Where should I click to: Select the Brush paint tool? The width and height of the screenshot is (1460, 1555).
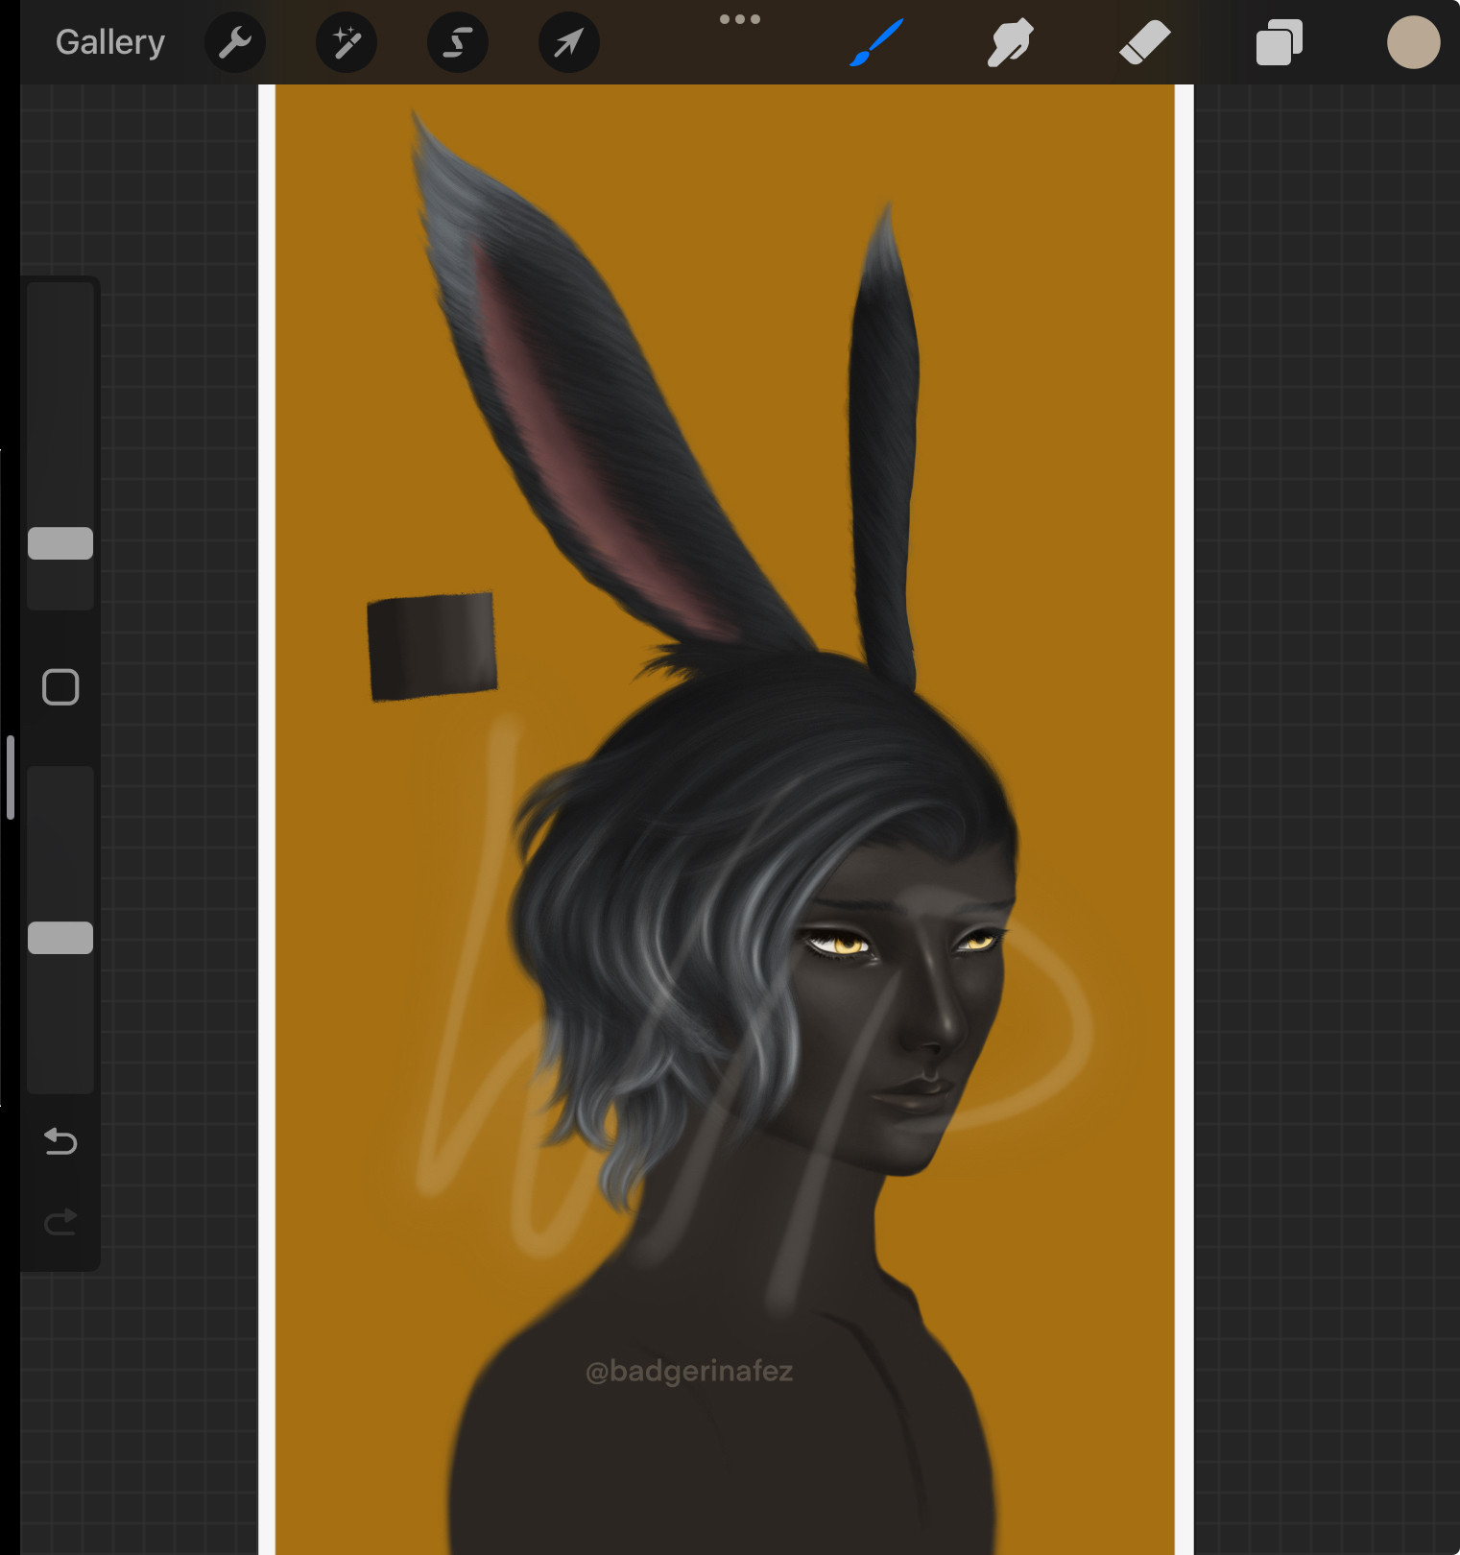[x=876, y=42]
